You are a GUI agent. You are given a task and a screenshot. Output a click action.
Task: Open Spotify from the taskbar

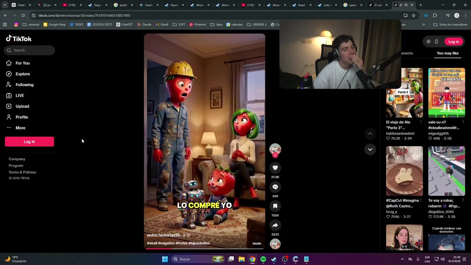coord(263,259)
